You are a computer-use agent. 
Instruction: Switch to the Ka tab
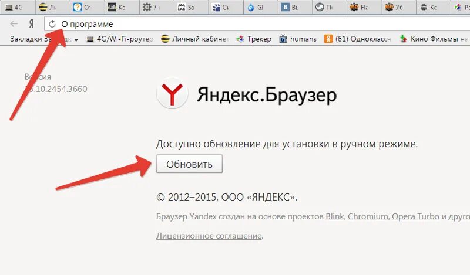[122, 7]
